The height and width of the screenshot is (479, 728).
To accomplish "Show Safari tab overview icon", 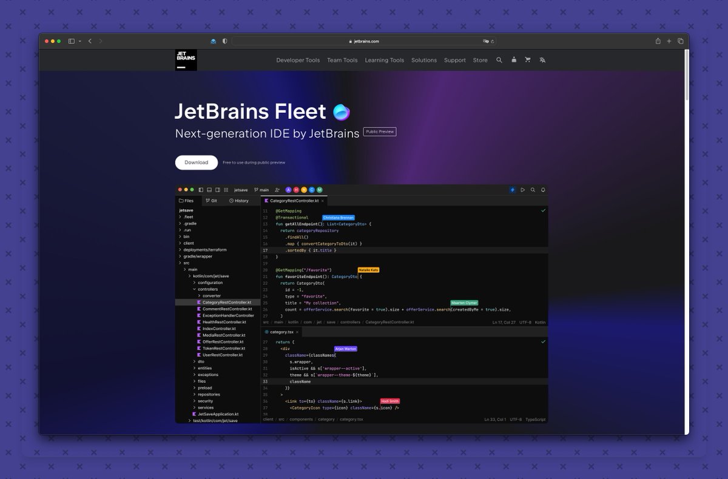I will (x=680, y=41).
